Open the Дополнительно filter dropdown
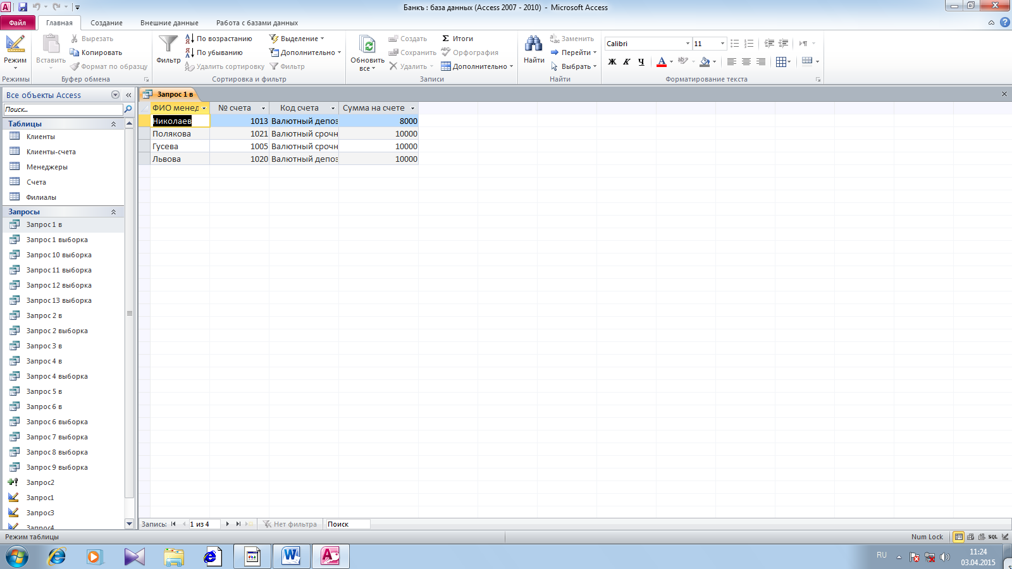This screenshot has height=569, width=1012. pos(305,52)
